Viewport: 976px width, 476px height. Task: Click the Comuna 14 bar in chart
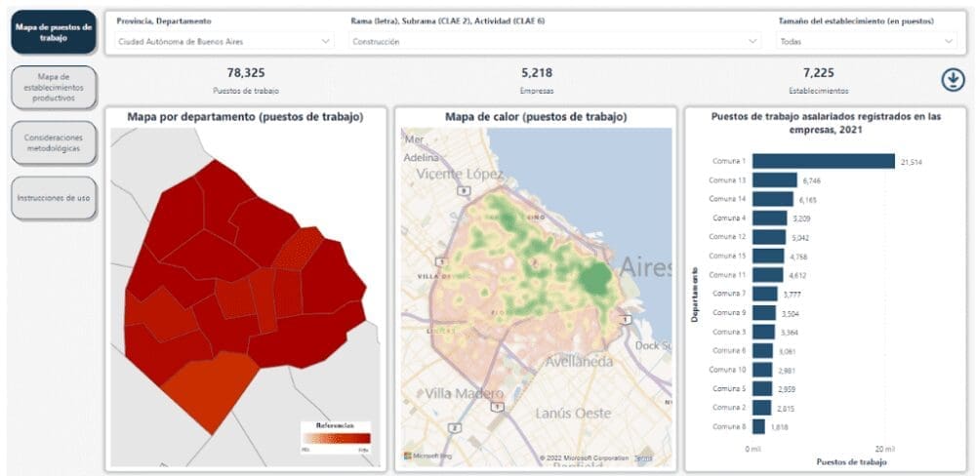[x=772, y=199]
